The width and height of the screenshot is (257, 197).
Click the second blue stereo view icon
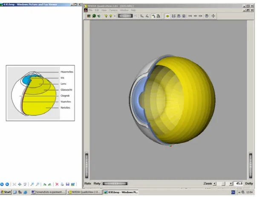click(x=179, y=16)
